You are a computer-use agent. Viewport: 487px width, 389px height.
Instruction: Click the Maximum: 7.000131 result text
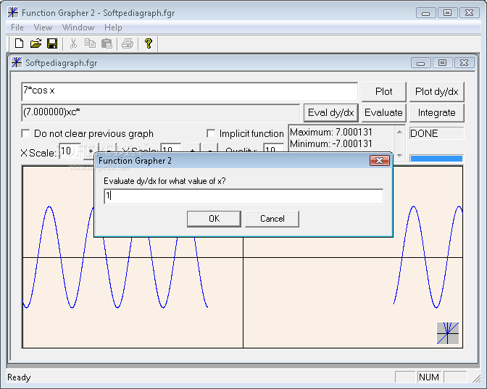330,133
